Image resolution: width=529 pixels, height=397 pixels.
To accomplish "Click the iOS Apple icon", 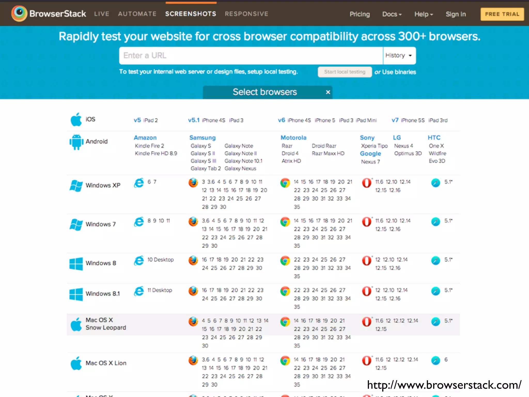I will pyautogui.click(x=76, y=119).
